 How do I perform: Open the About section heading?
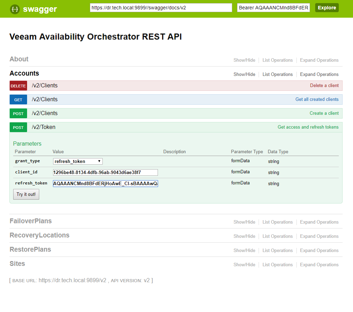coord(19,59)
